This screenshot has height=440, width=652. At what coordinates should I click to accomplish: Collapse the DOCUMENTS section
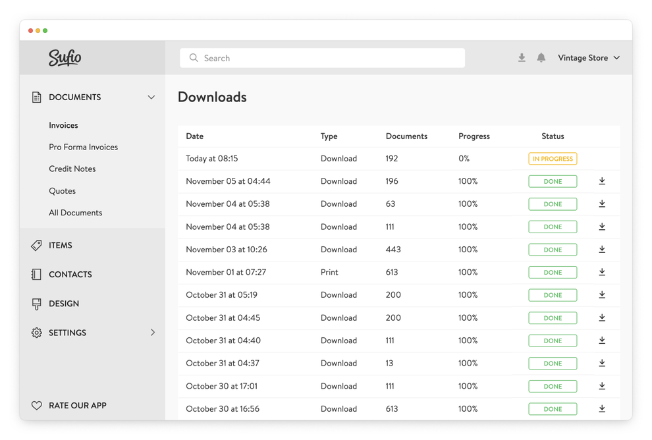(x=151, y=96)
